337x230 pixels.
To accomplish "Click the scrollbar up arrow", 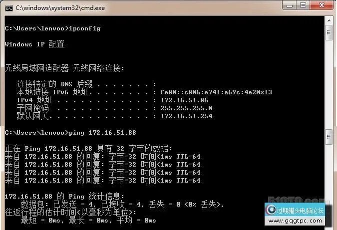I will tap(329, 20).
